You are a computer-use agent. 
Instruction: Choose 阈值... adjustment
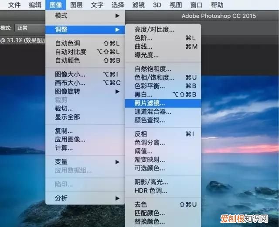pyautogui.click(x=163, y=151)
